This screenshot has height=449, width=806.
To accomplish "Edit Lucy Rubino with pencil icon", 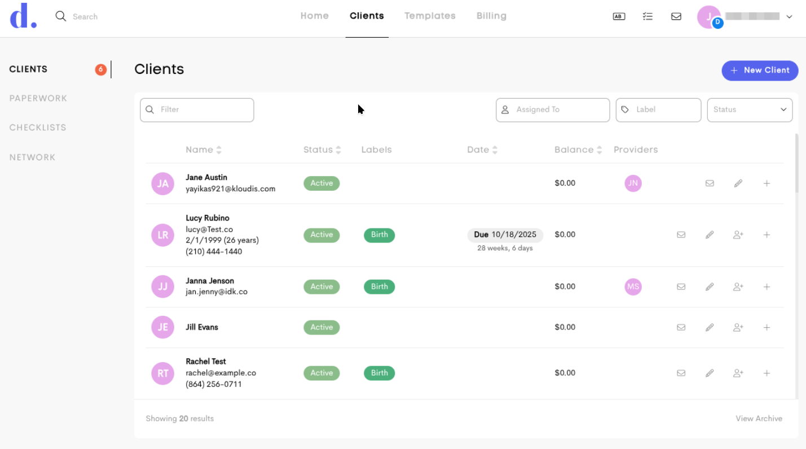I will pyautogui.click(x=710, y=235).
